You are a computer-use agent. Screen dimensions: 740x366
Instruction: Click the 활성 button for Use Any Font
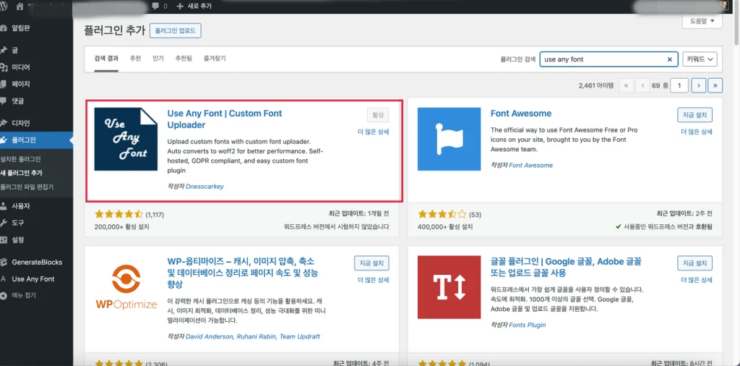(378, 115)
